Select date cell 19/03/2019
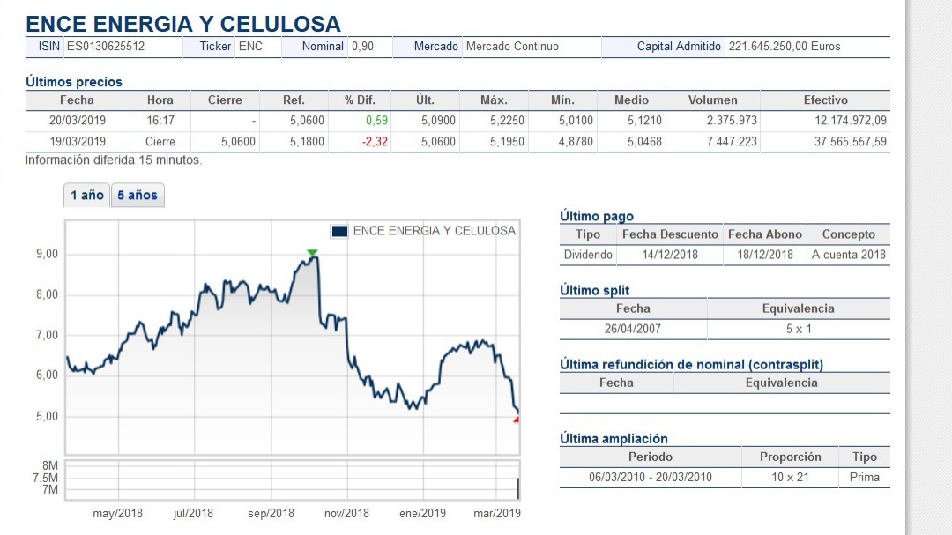 coord(77,142)
